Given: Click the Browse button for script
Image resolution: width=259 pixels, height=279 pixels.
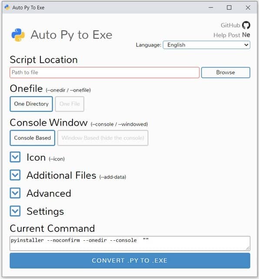Looking at the screenshot, I should point(226,72).
